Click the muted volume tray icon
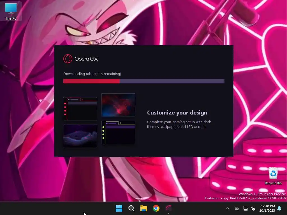The width and height of the screenshot is (287, 215). pos(253,208)
